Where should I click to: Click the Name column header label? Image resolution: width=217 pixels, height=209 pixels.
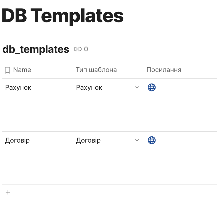coord(22,70)
